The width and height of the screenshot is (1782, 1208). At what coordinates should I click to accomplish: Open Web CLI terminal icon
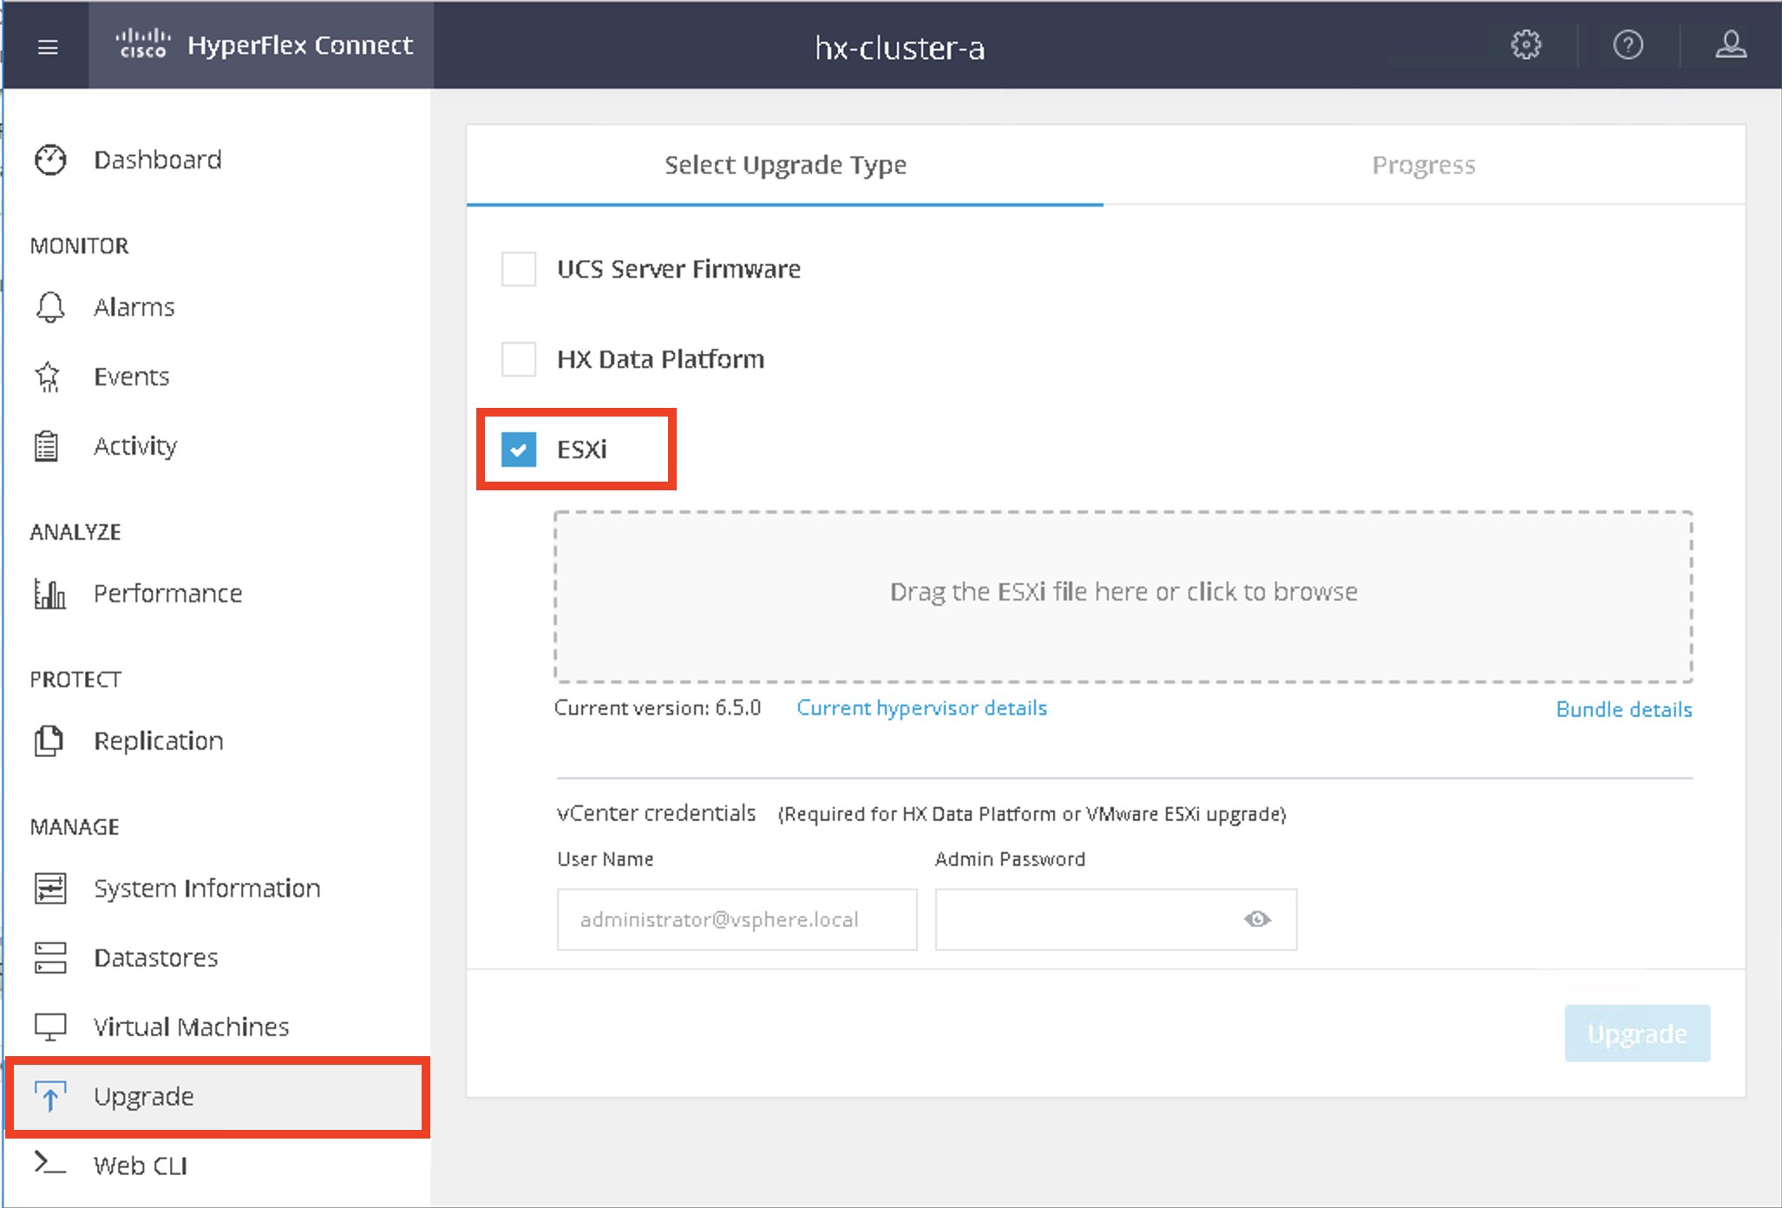click(x=49, y=1163)
